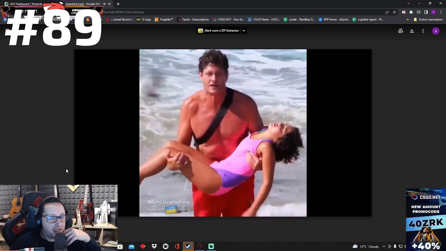Click the pink extension icon in the toolbar

click(404, 12)
